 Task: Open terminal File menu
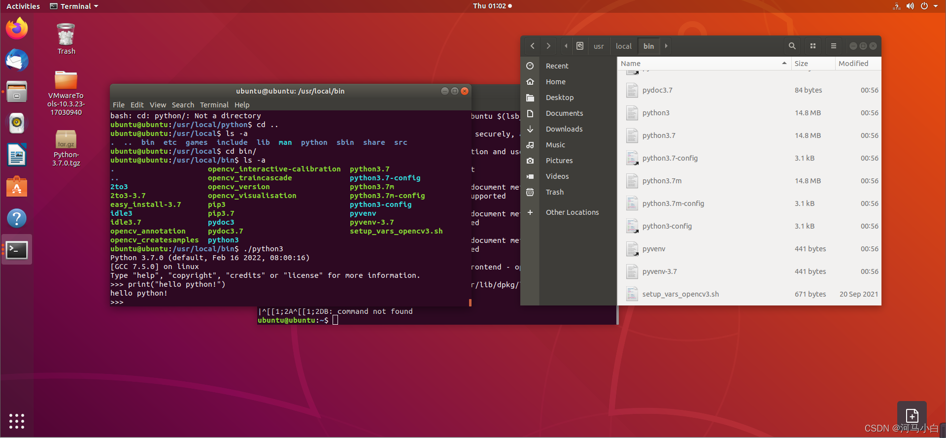(x=119, y=105)
